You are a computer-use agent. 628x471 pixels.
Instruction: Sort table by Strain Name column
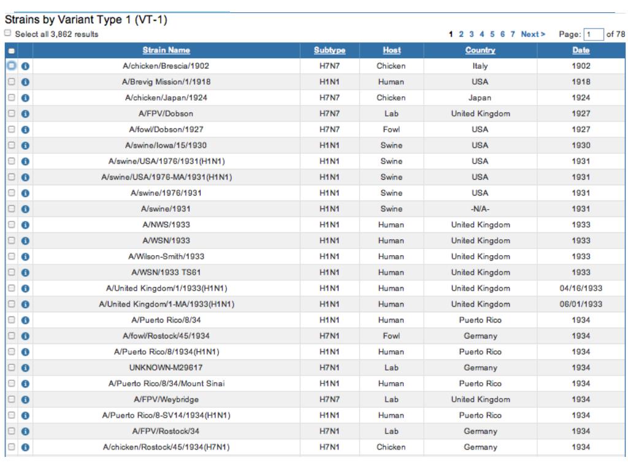(166, 50)
